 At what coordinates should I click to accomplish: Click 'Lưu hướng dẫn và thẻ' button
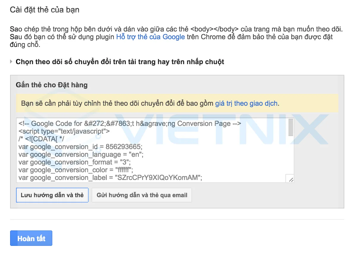tap(52, 195)
